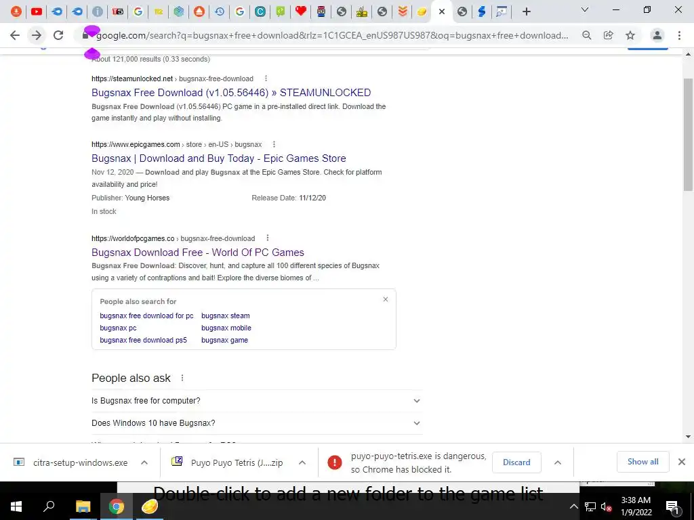Screen dimensions: 694x520
Task: Switch to the orange download favicon tab
Action: (x=16, y=12)
